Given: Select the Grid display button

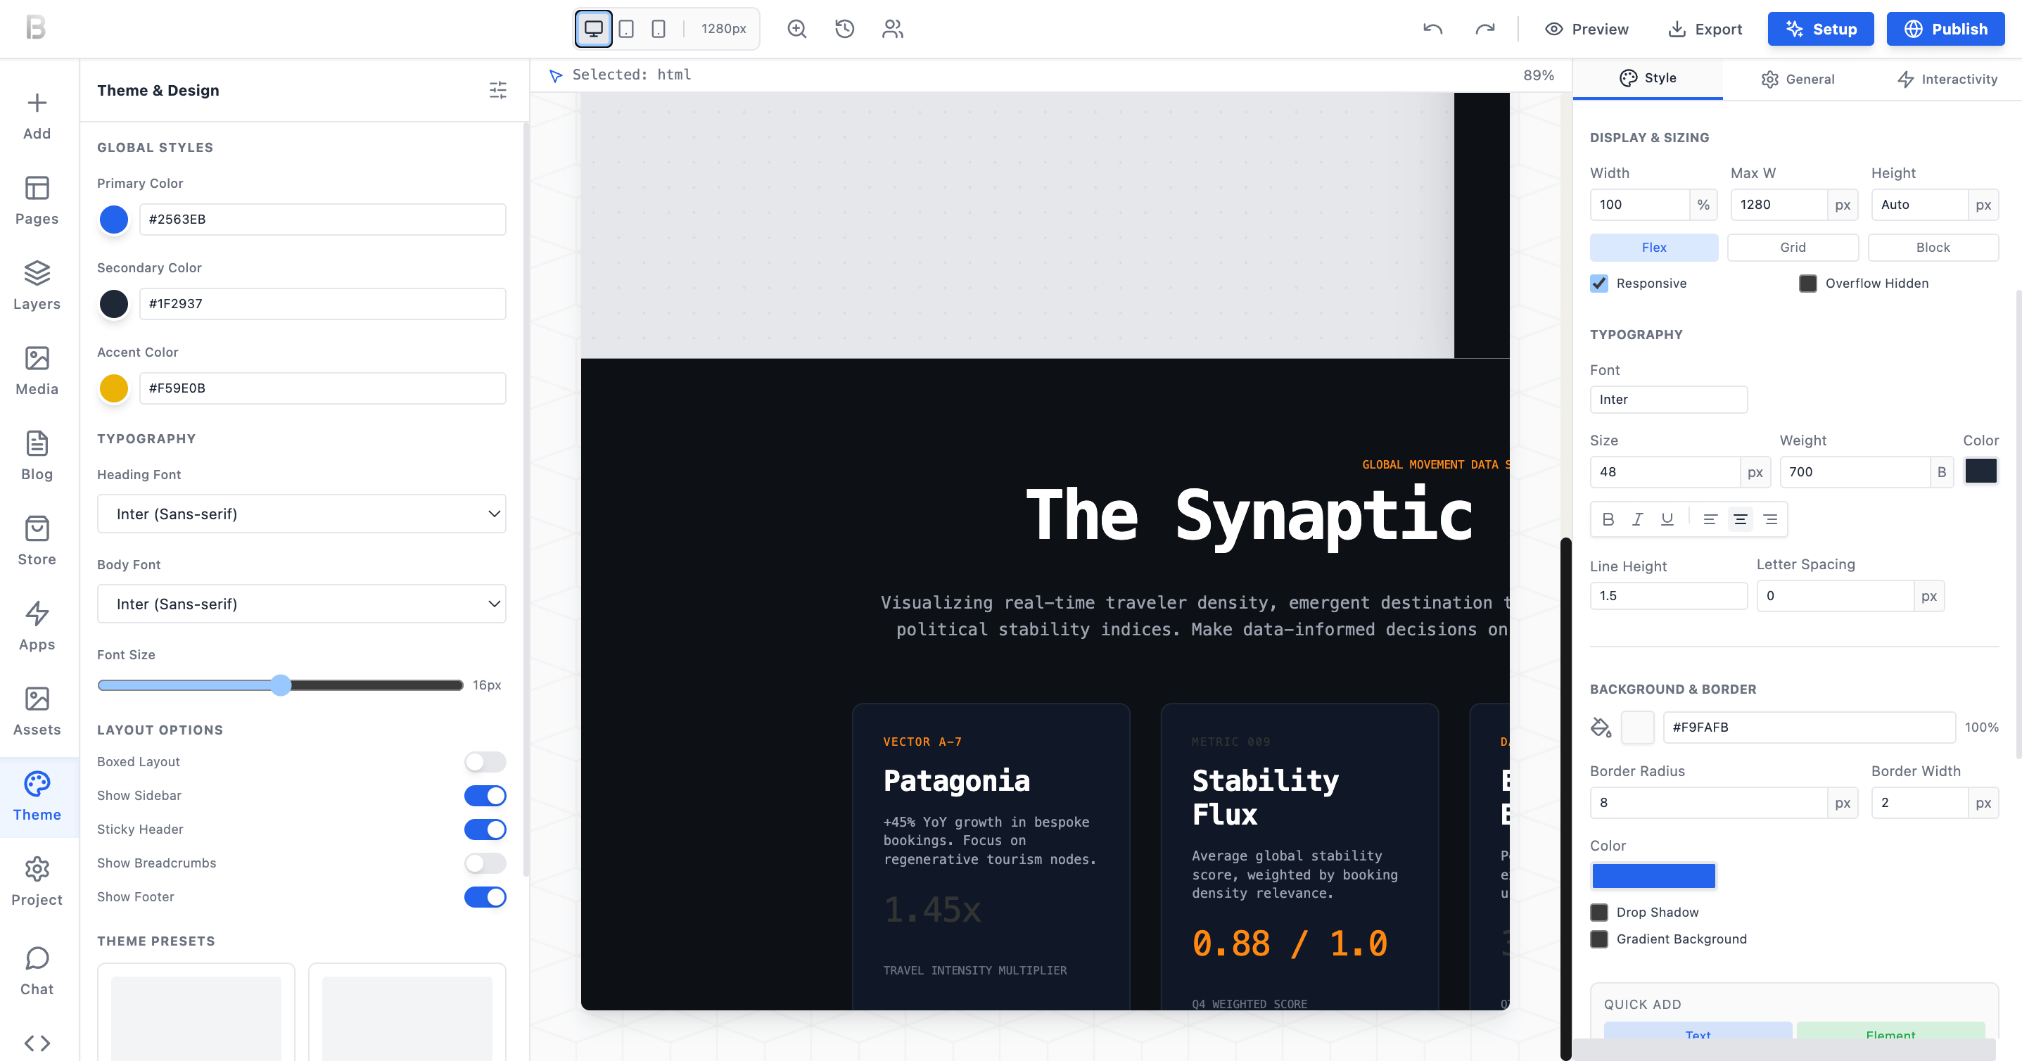Looking at the screenshot, I should [x=1792, y=247].
